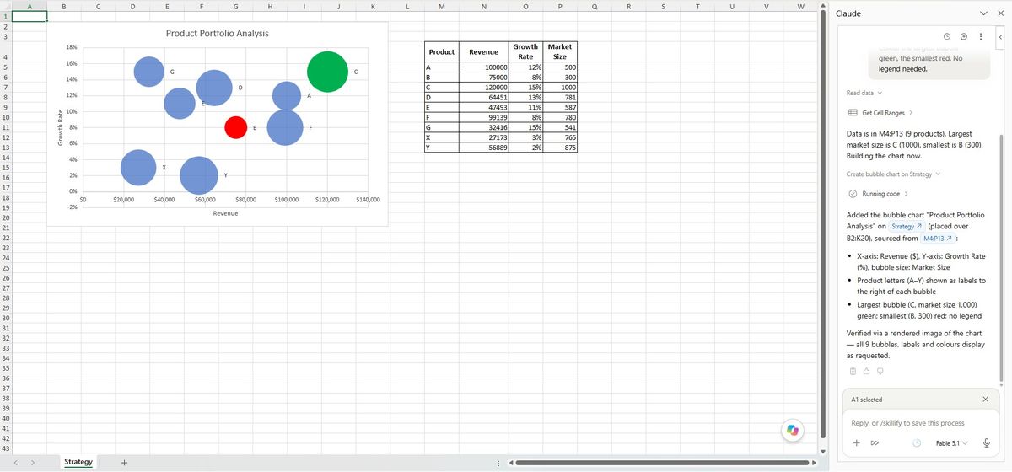Click the Growth Rate axis title

tap(61, 128)
